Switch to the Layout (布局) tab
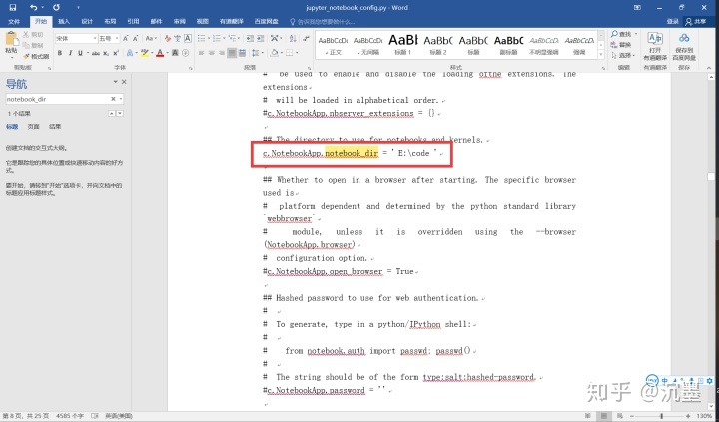This screenshot has width=719, height=422. 110,22
